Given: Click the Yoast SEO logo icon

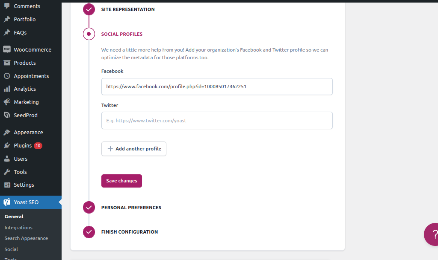Looking at the screenshot, I should [x=7, y=202].
